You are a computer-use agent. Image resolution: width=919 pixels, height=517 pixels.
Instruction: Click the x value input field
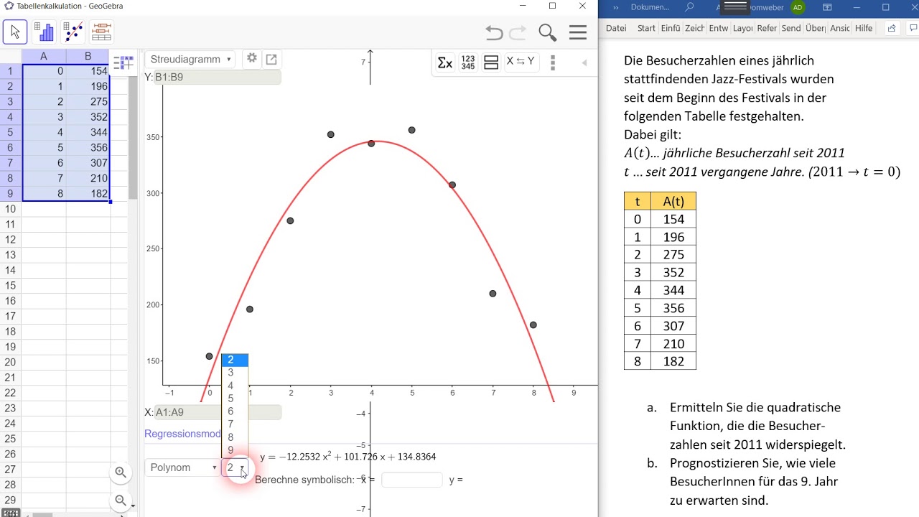(x=412, y=480)
